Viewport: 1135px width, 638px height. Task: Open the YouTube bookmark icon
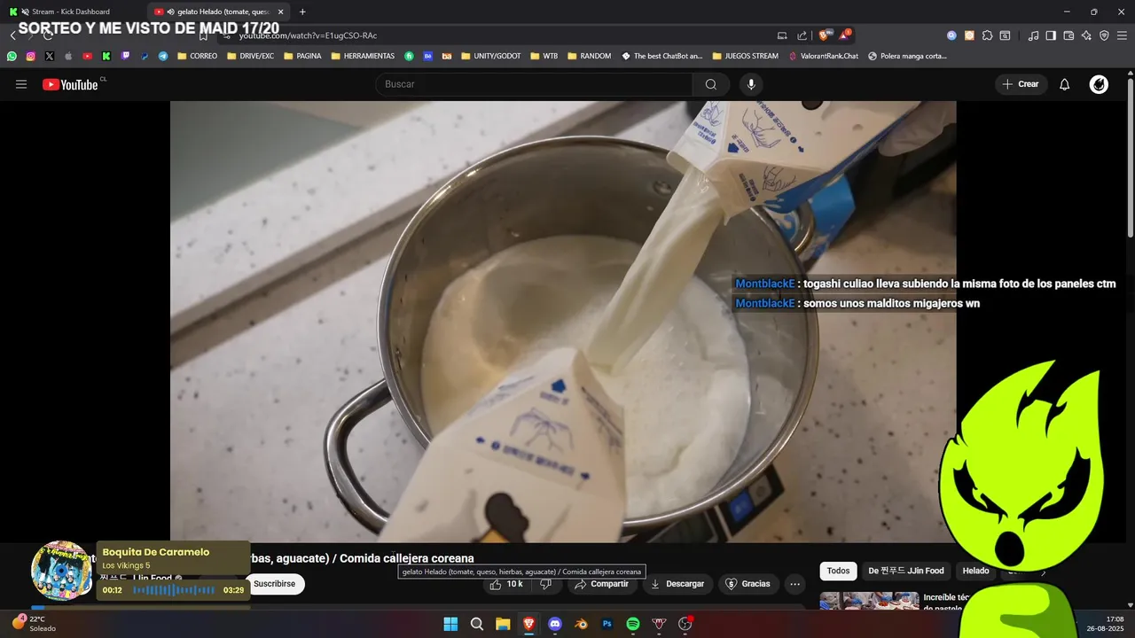(87, 56)
